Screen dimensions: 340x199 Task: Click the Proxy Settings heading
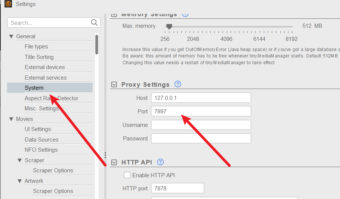pyautogui.click(x=145, y=84)
